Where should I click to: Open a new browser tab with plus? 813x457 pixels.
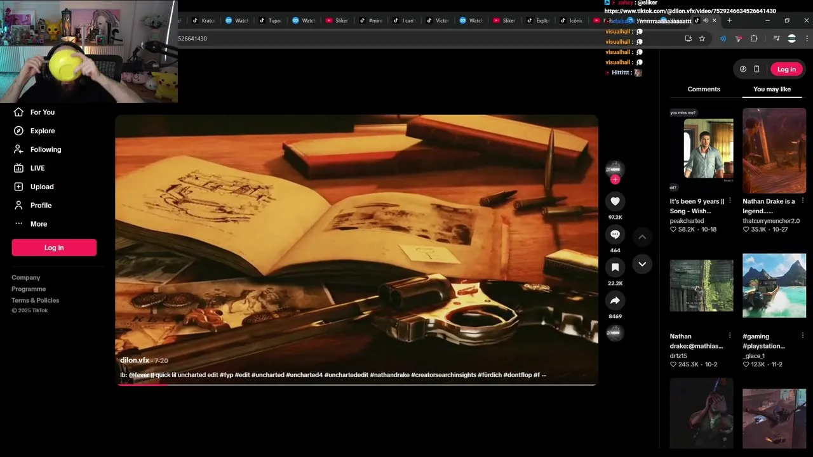tap(729, 20)
